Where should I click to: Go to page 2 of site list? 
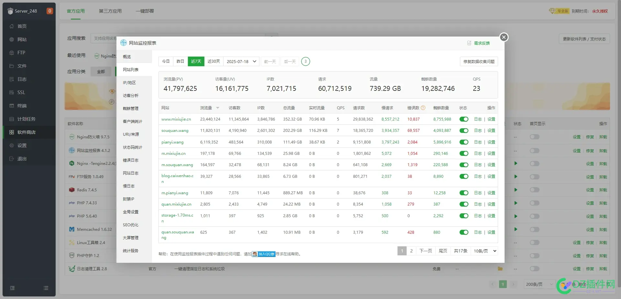pos(411,251)
